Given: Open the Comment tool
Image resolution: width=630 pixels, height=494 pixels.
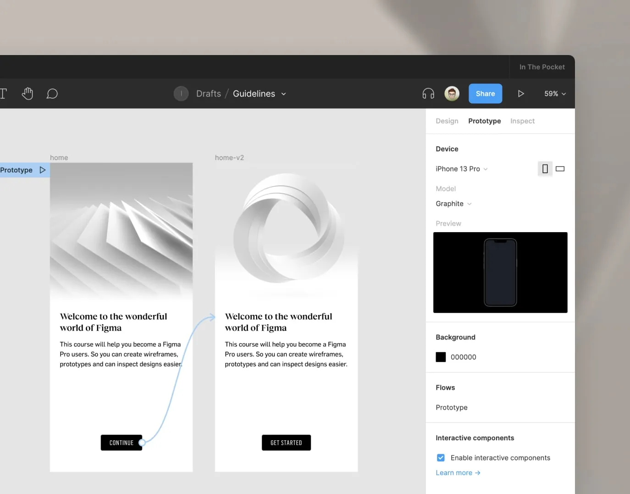Looking at the screenshot, I should click(x=52, y=94).
